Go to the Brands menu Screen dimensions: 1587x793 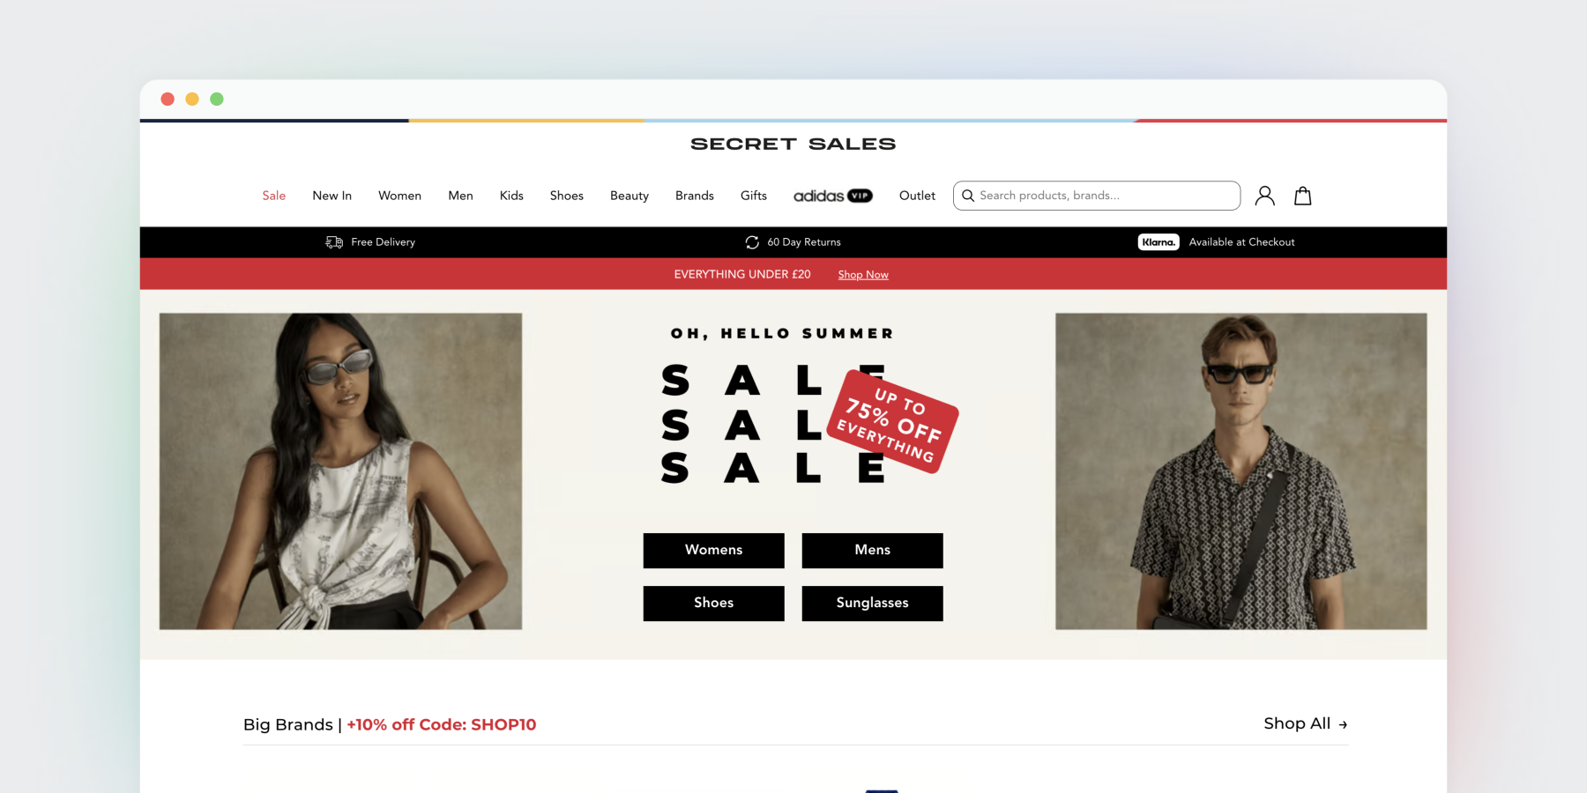(695, 196)
